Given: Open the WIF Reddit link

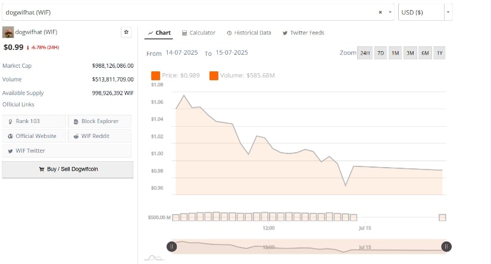Looking at the screenshot, I should point(99,136).
